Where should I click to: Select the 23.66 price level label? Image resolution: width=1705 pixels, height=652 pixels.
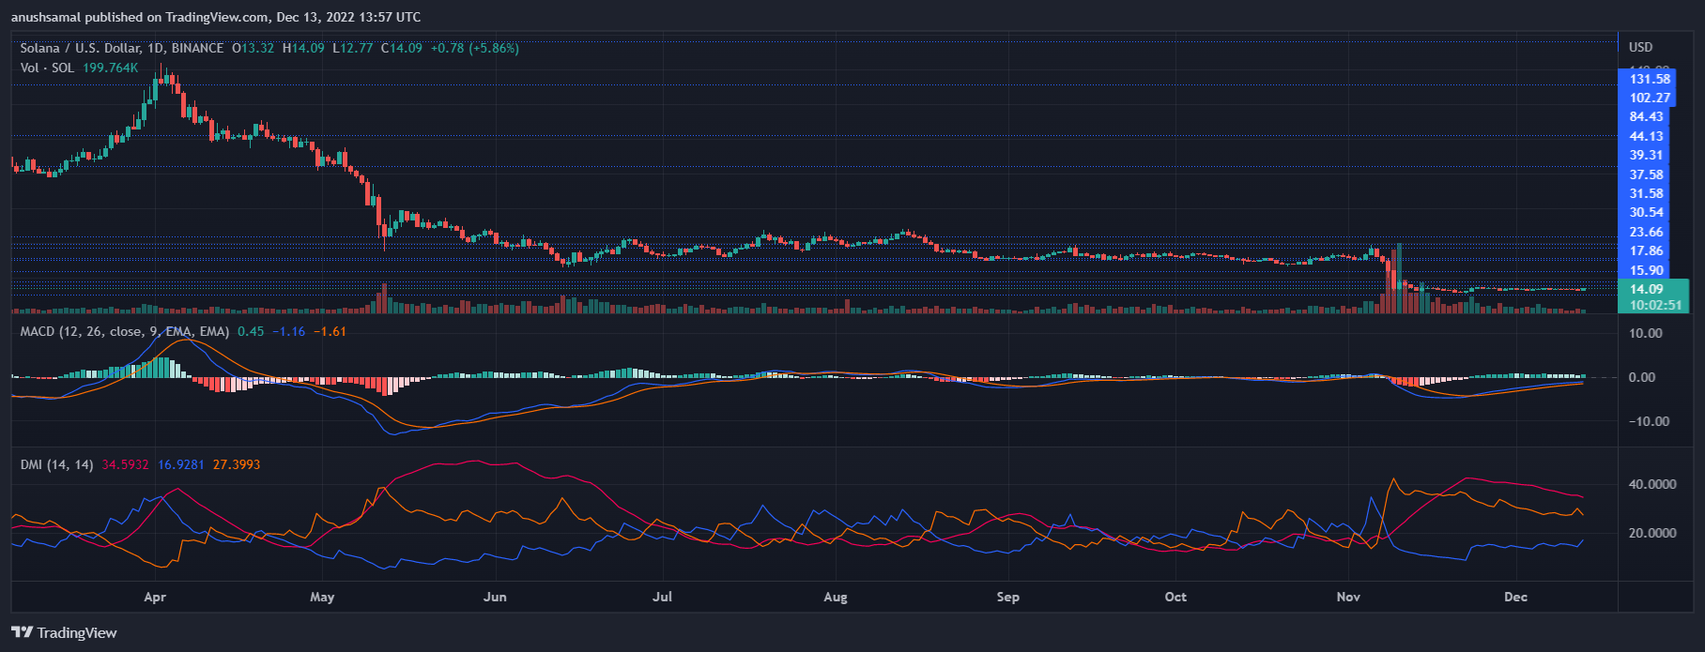coord(1646,232)
